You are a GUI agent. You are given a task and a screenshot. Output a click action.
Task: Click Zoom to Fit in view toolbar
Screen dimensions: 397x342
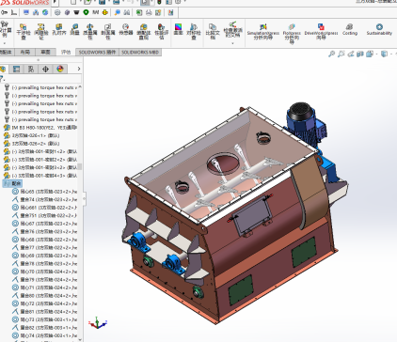(331, 54)
